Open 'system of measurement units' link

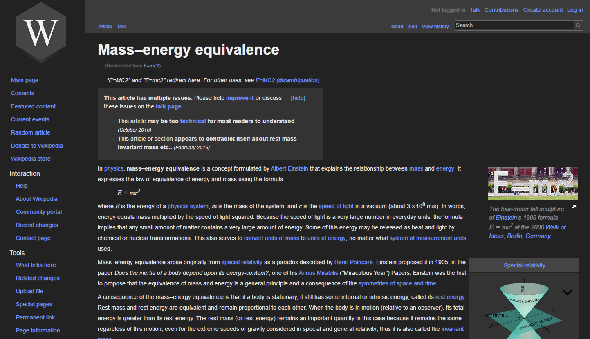tap(428, 238)
